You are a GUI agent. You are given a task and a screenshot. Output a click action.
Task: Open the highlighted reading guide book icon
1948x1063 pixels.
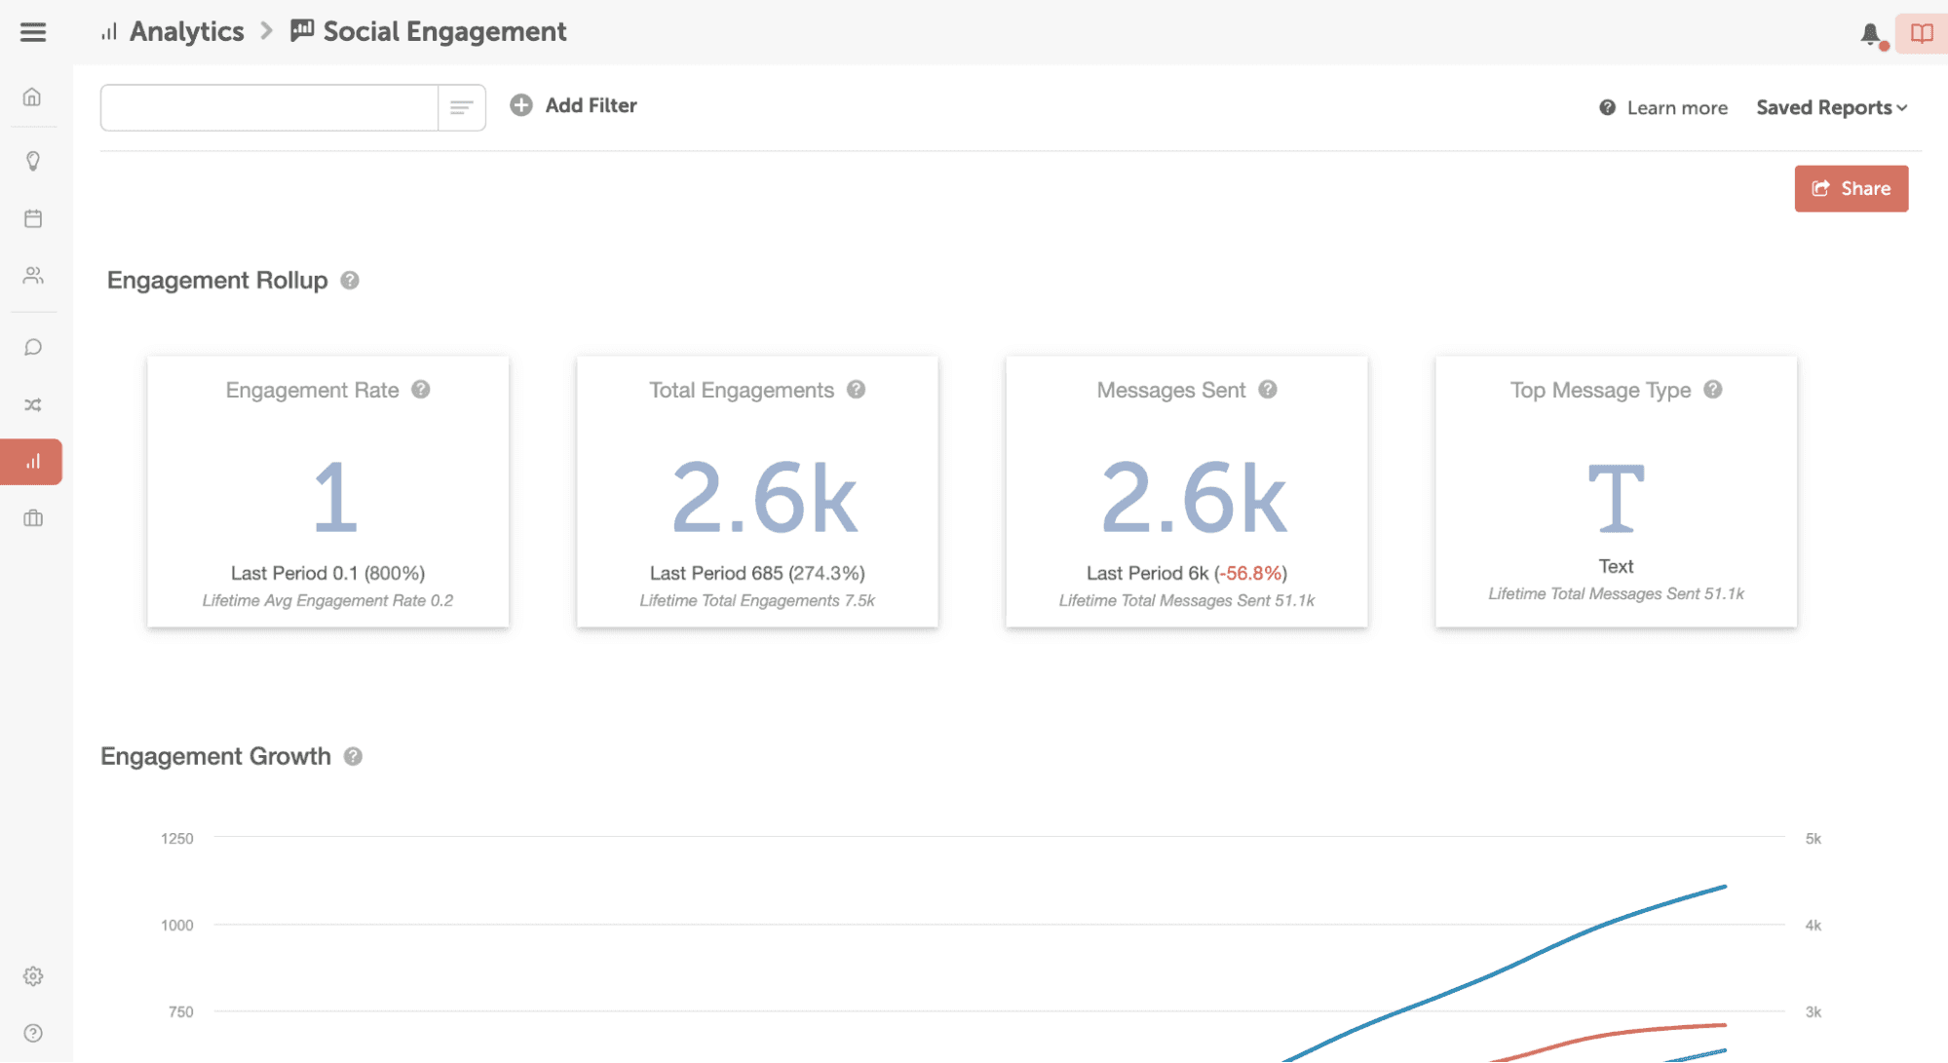(x=1919, y=33)
